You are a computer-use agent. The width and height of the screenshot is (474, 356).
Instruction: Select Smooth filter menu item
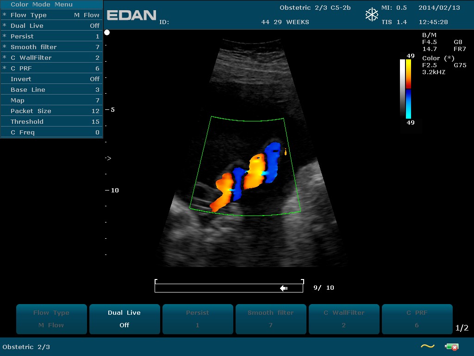coord(51,47)
